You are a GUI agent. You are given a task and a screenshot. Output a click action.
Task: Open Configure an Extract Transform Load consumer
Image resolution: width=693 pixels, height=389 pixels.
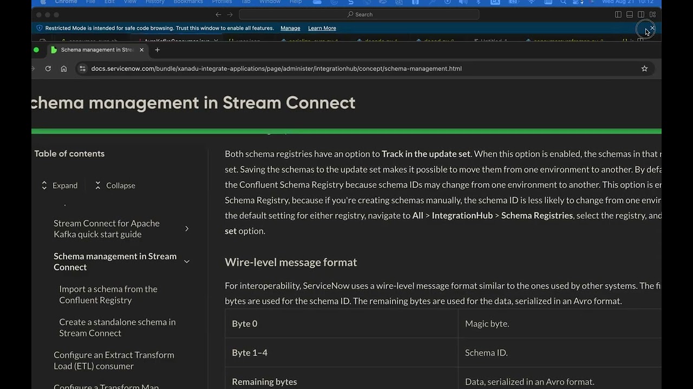click(x=114, y=360)
